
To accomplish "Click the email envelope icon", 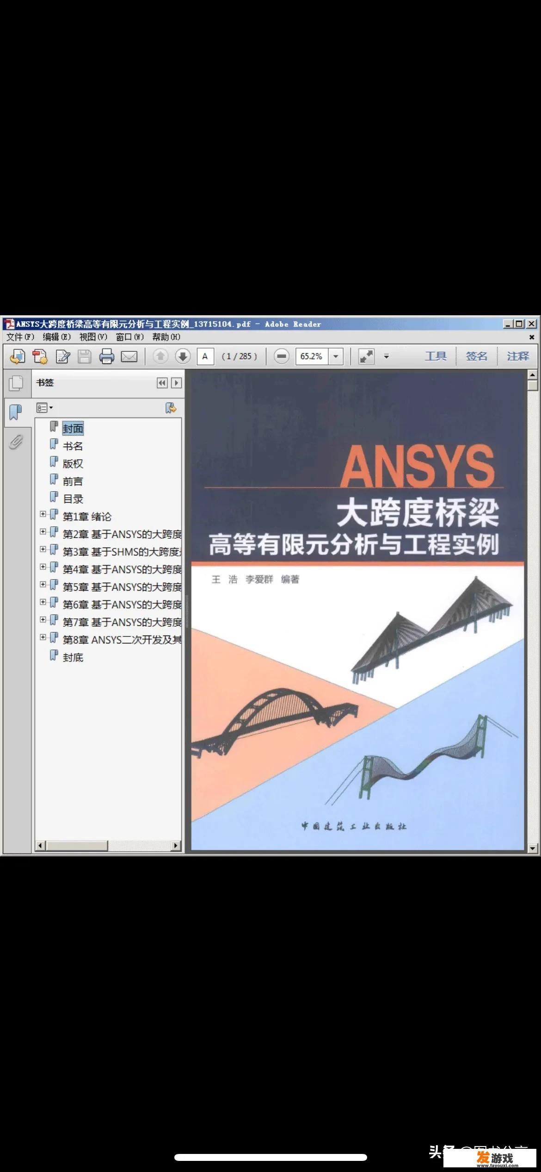I will [129, 356].
